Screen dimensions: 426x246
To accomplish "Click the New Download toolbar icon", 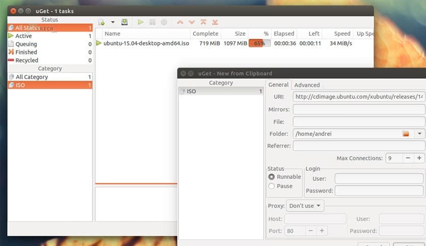I will tap(101, 22).
